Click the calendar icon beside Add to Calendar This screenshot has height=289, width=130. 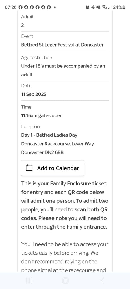tap(29, 168)
